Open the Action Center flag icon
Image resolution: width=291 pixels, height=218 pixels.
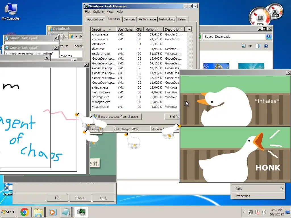257,212
